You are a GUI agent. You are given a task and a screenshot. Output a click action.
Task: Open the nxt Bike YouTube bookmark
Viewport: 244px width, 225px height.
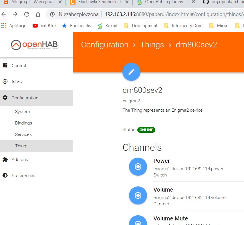44,26
